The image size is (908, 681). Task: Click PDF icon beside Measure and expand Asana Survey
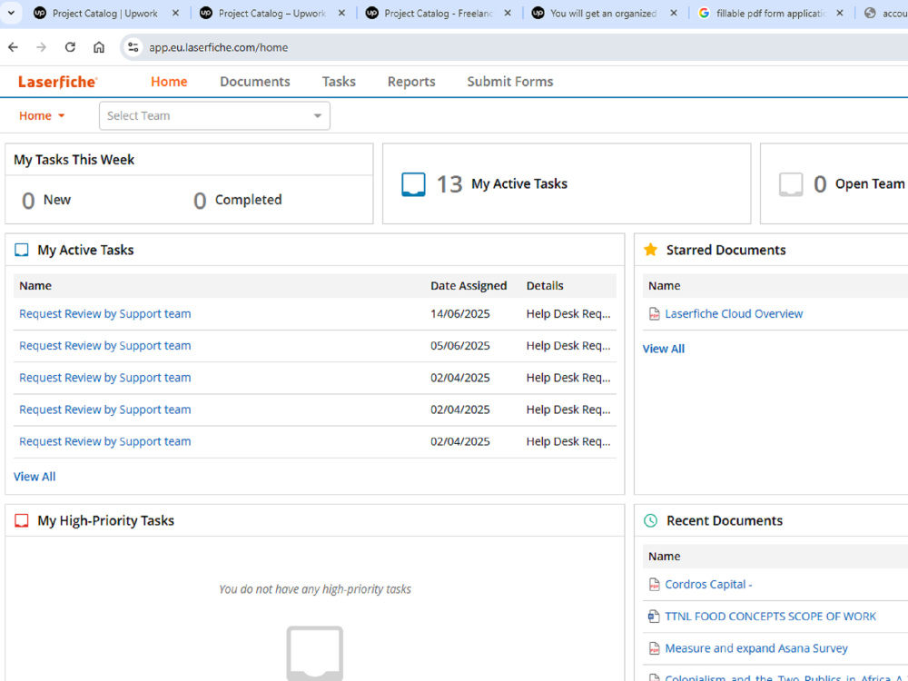[x=655, y=648]
